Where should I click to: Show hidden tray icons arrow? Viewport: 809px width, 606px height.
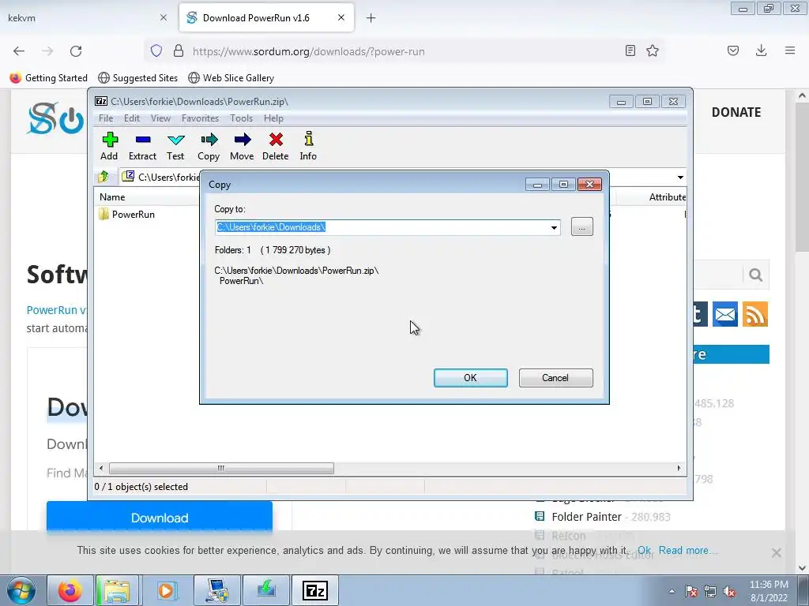click(672, 591)
